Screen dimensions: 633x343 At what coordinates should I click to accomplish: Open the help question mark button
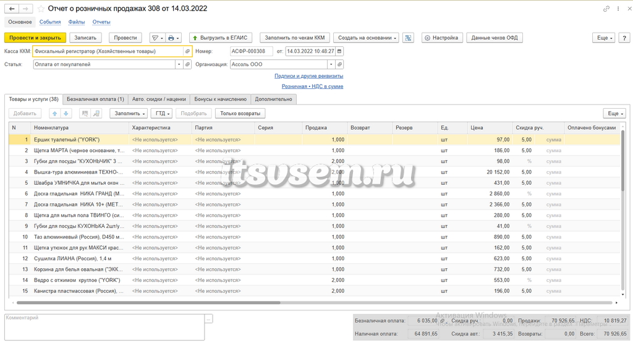pos(624,38)
